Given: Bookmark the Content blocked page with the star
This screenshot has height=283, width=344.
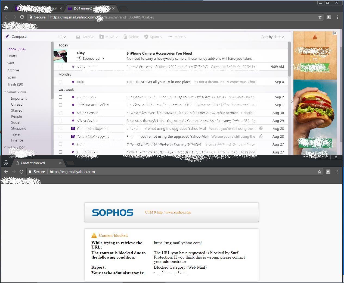Looking at the screenshot, I should tap(320, 172).
